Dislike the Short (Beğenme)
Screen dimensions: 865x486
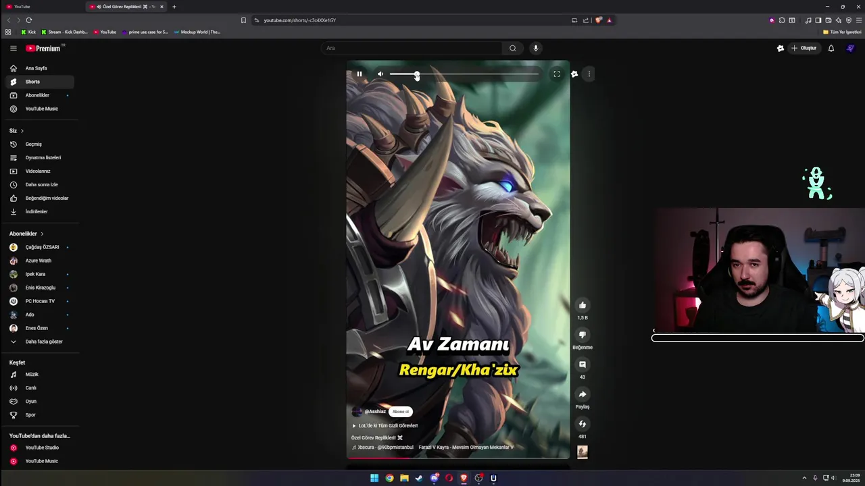click(583, 335)
